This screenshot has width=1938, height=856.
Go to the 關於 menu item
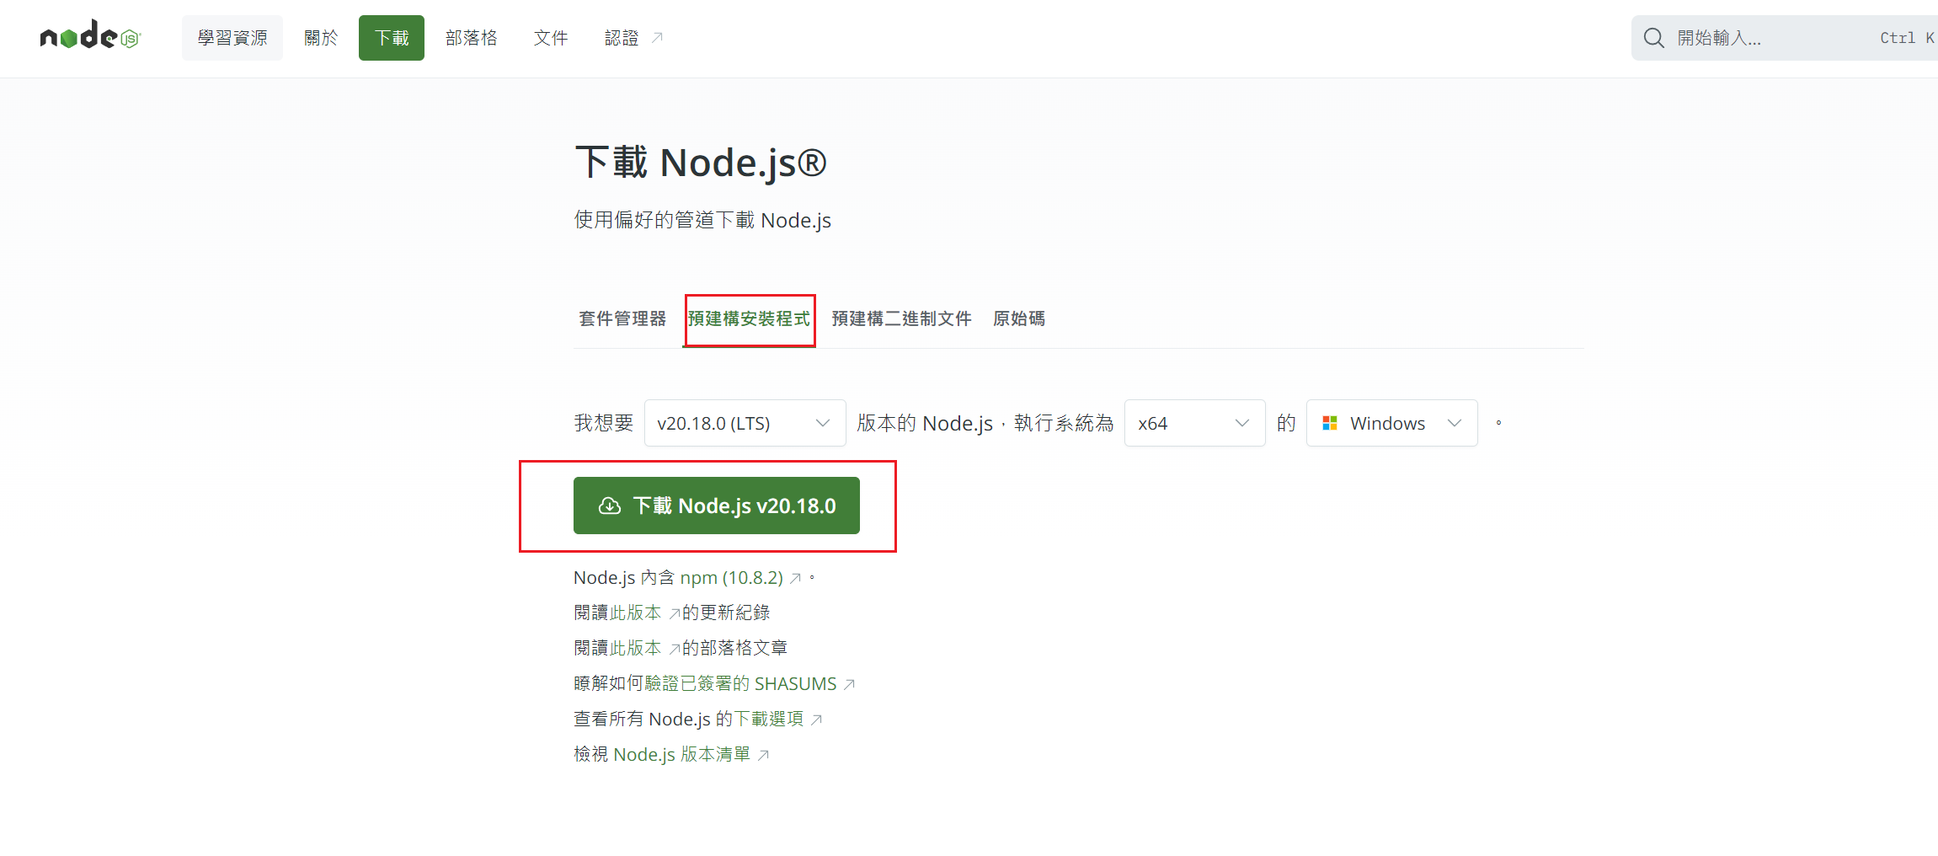pos(321,38)
